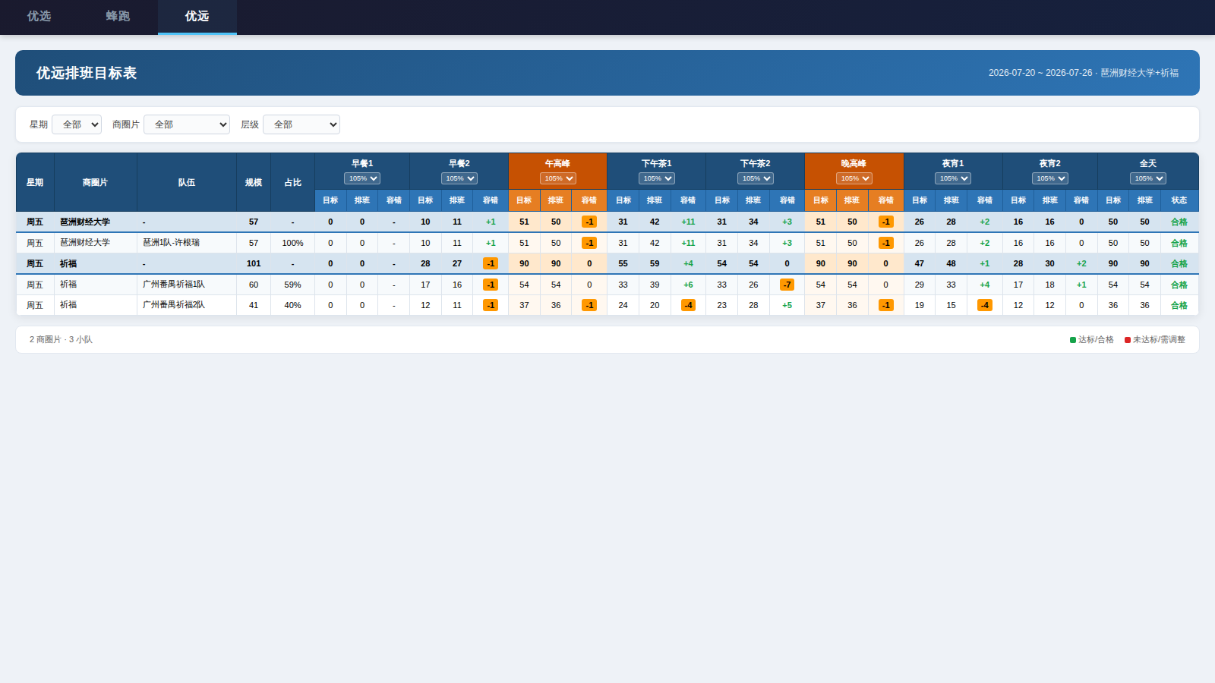Click the 59% share cell

pyautogui.click(x=293, y=285)
